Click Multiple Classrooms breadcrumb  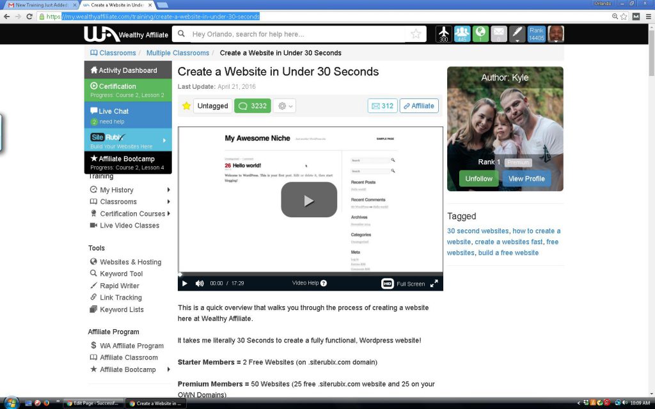[178, 53]
